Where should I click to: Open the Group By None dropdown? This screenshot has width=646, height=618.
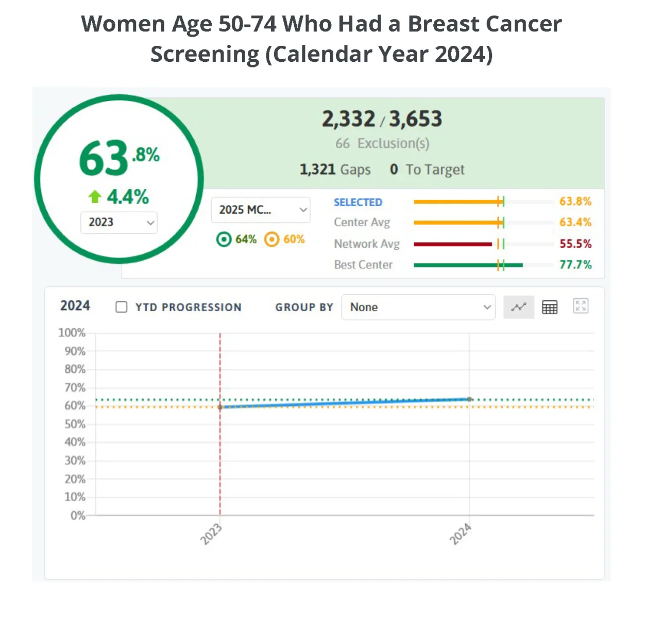coord(418,307)
